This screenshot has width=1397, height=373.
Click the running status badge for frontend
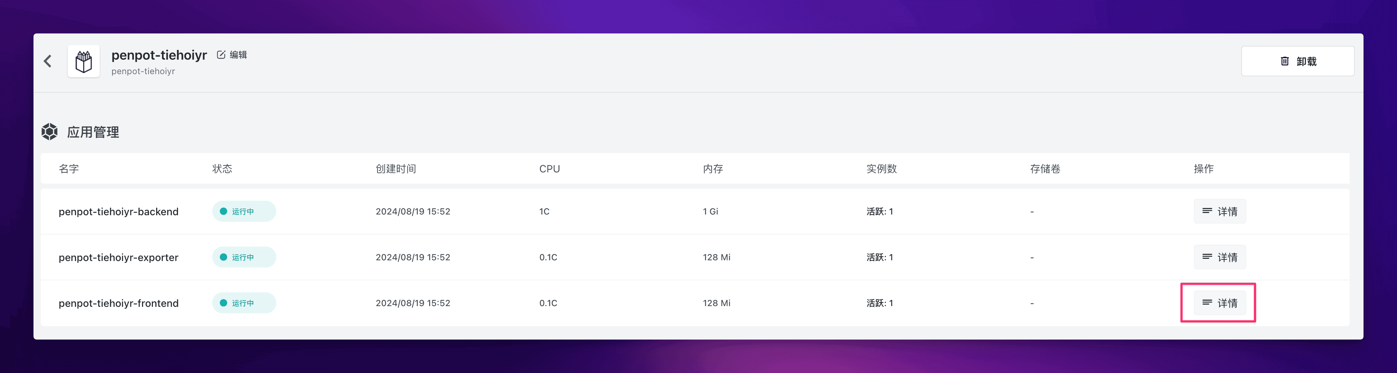click(x=244, y=302)
